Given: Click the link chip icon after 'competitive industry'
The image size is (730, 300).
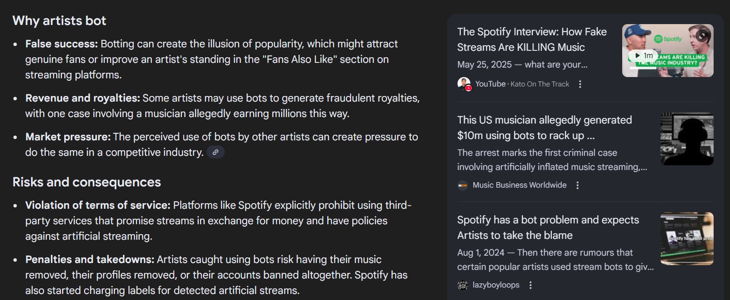Looking at the screenshot, I should tap(216, 152).
